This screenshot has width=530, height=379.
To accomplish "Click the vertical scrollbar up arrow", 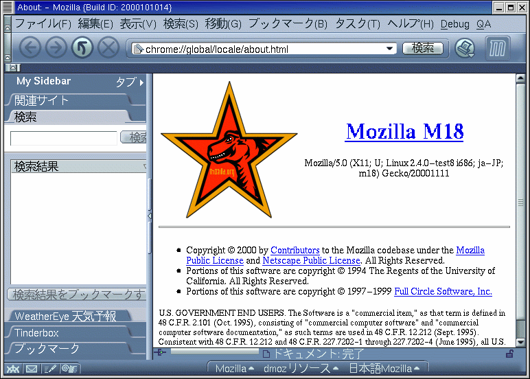I will [520, 78].
